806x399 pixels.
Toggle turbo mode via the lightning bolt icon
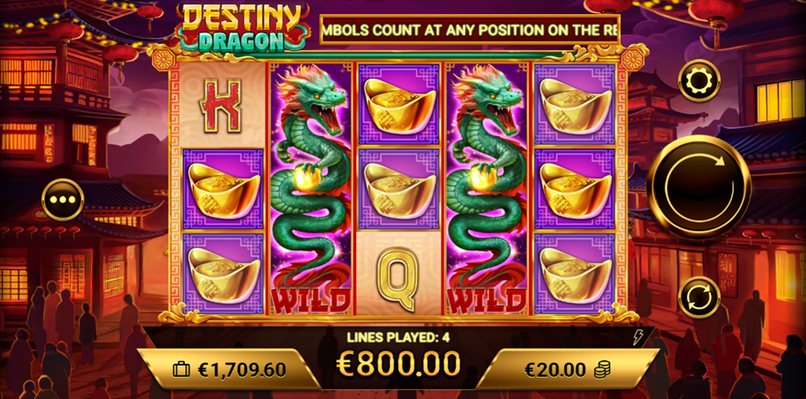636,337
